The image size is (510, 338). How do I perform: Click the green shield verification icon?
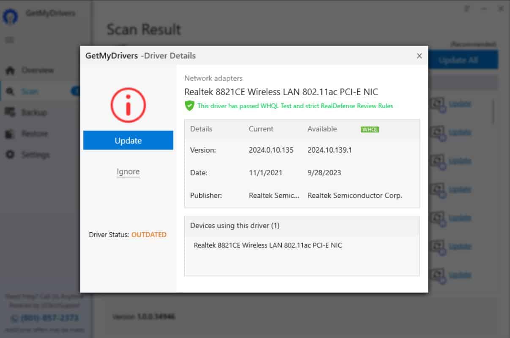pos(189,106)
